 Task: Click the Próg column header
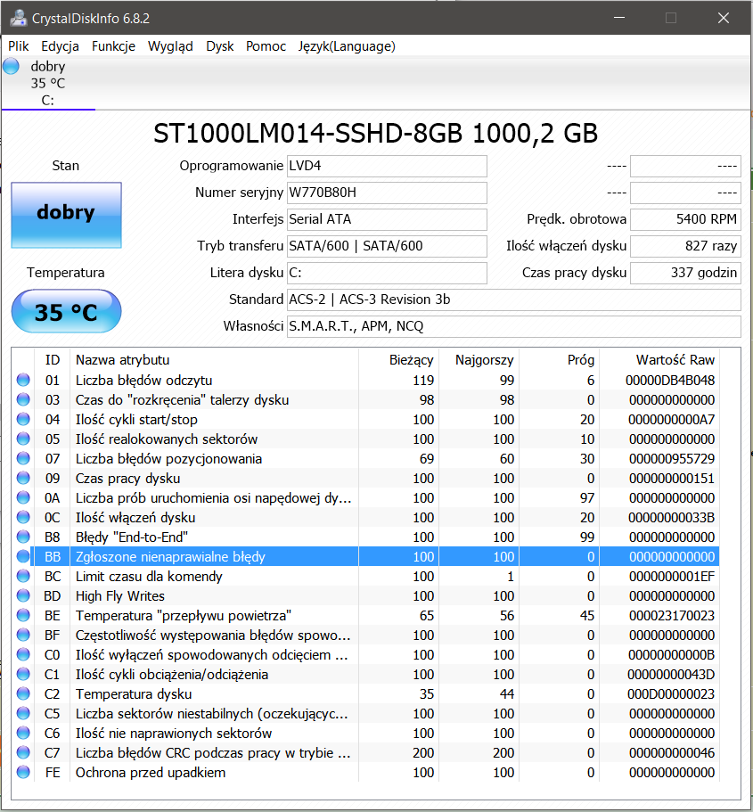tap(560, 360)
